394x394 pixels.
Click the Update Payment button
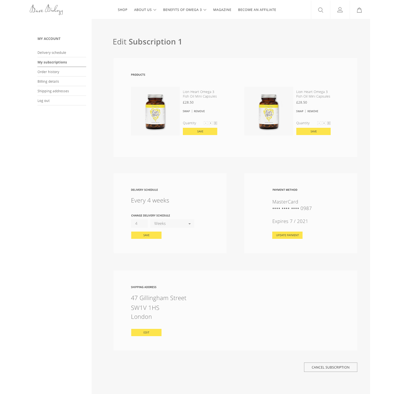tap(287, 235)
